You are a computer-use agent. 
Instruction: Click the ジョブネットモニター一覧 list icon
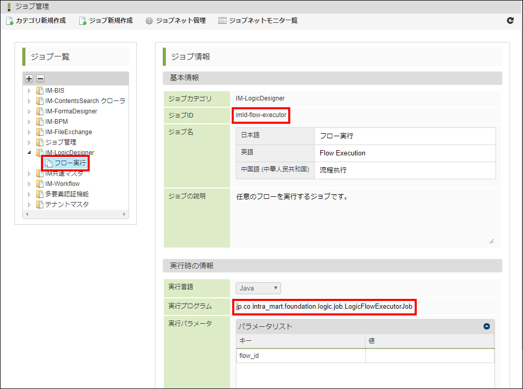[x=223, y=21]
